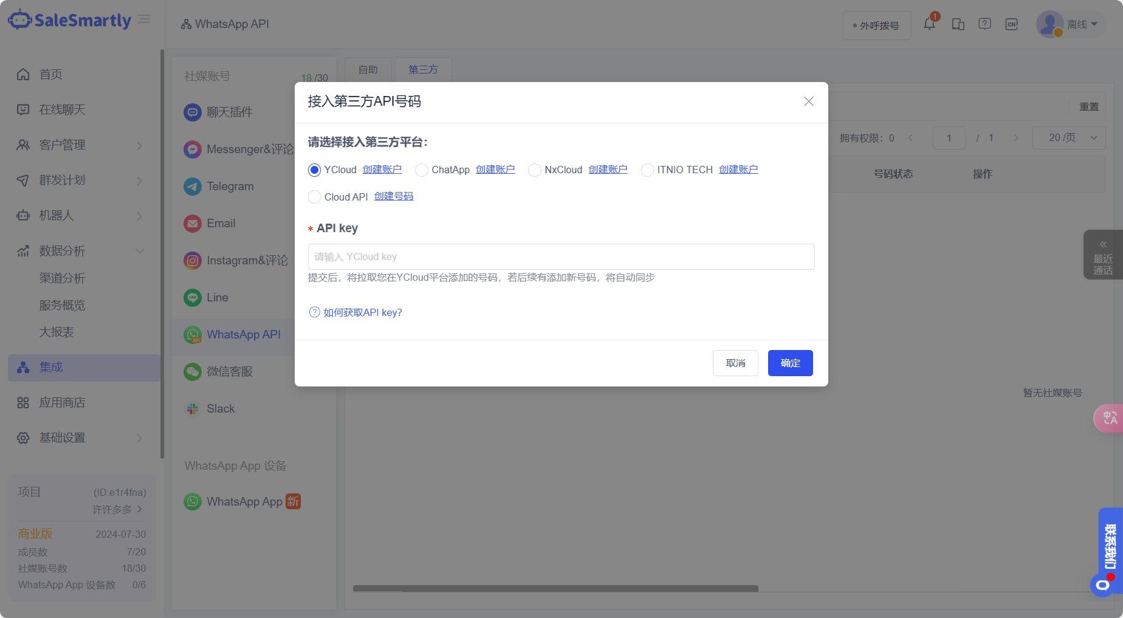Click the 重置 button
The width and height of the screenshot is (1123, 618).
coord(1088,107)
